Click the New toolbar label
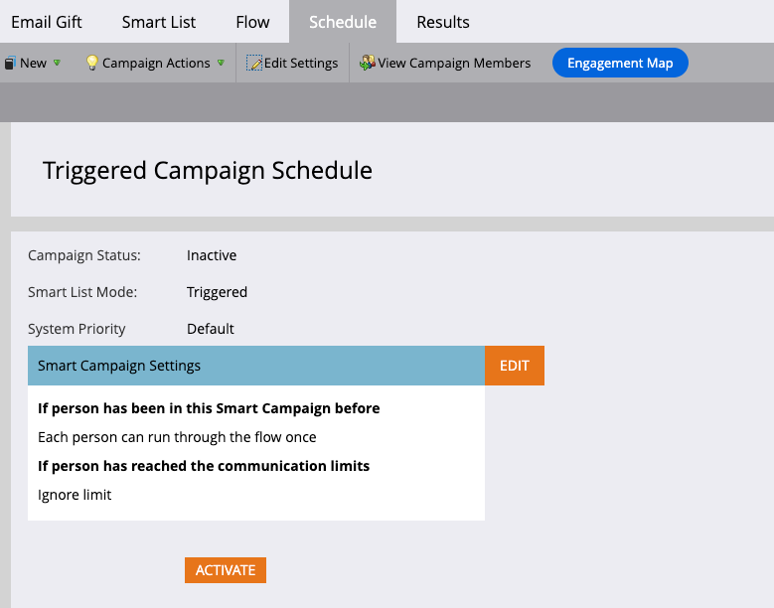The width and height of the screenshot is (774, 608). 33,64
